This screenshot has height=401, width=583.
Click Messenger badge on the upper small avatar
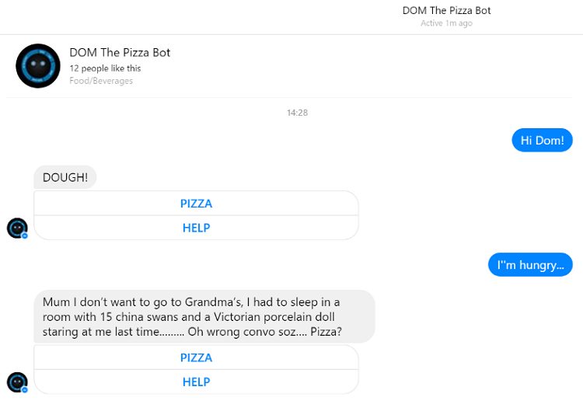tap(25, 235)
